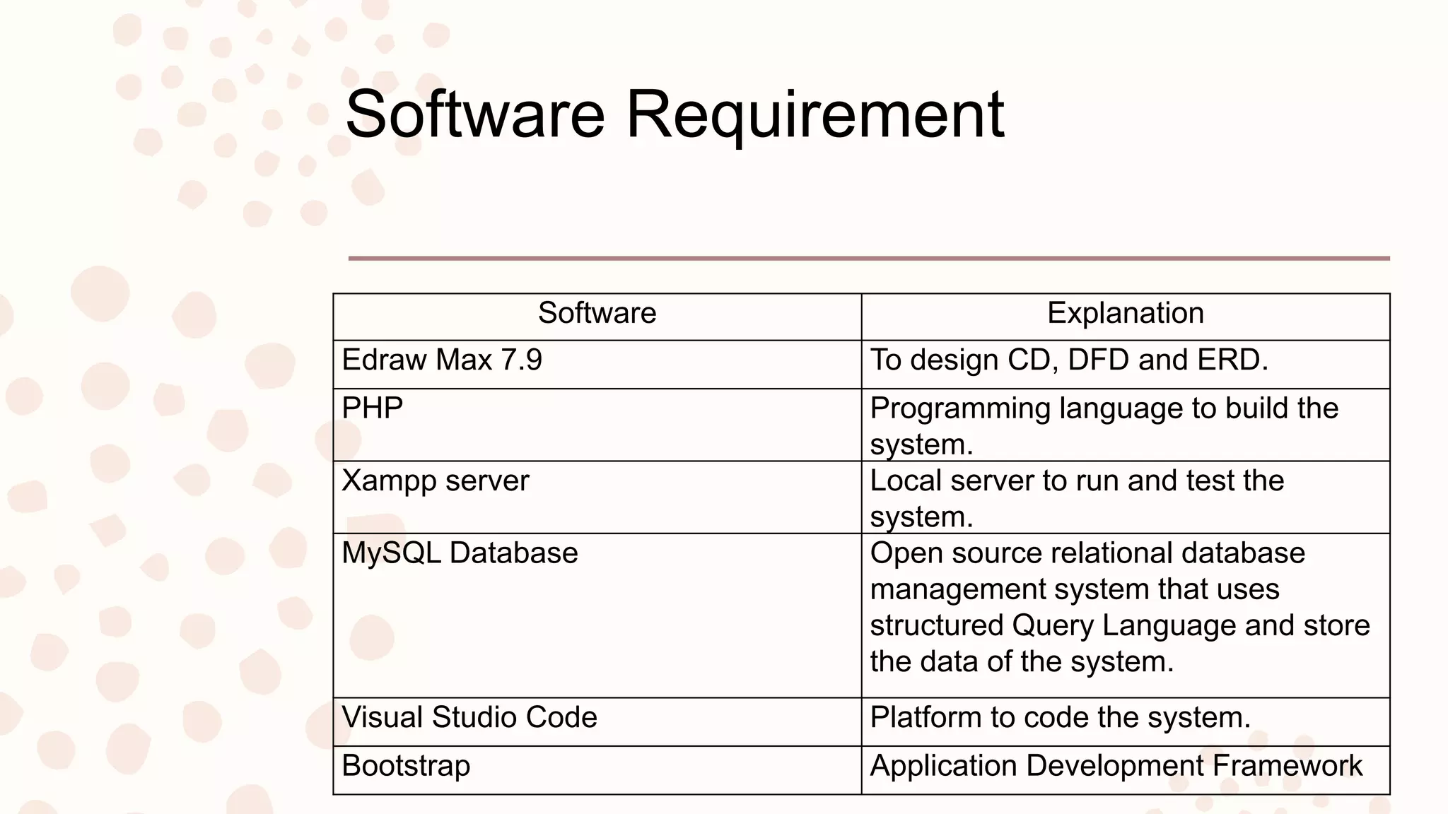1448x814 pixels.
Task: Click 'Local server to run and test' cell
Action: [x=1076, y=497]
